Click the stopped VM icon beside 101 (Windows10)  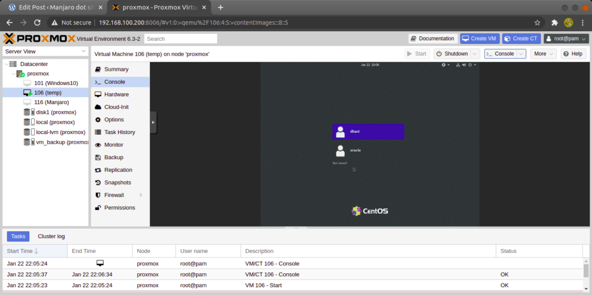tap(27, 83)
